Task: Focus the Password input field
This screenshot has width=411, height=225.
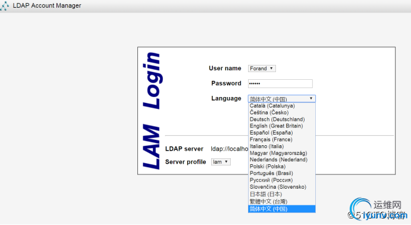Action: (x=280, y=84)
